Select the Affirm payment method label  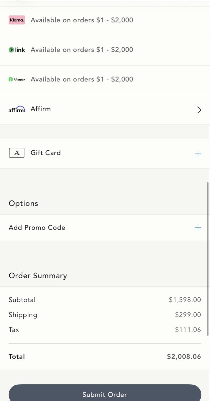coord(41,109)
